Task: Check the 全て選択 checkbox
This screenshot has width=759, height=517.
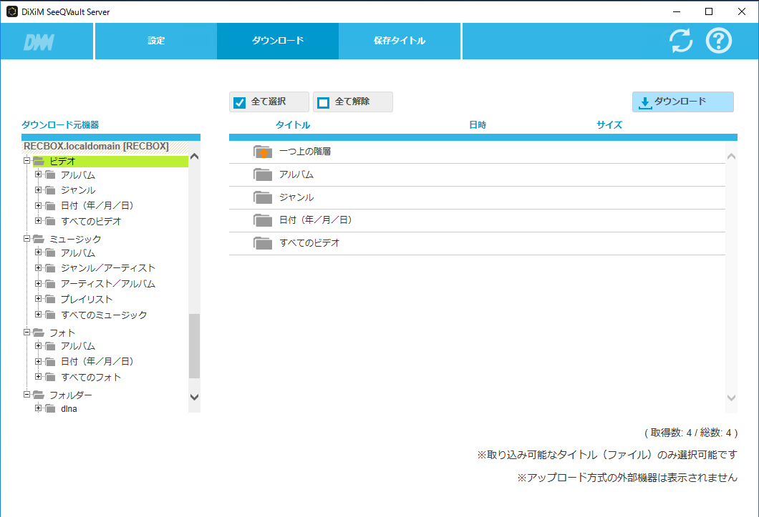Action: tap(240, 102)
